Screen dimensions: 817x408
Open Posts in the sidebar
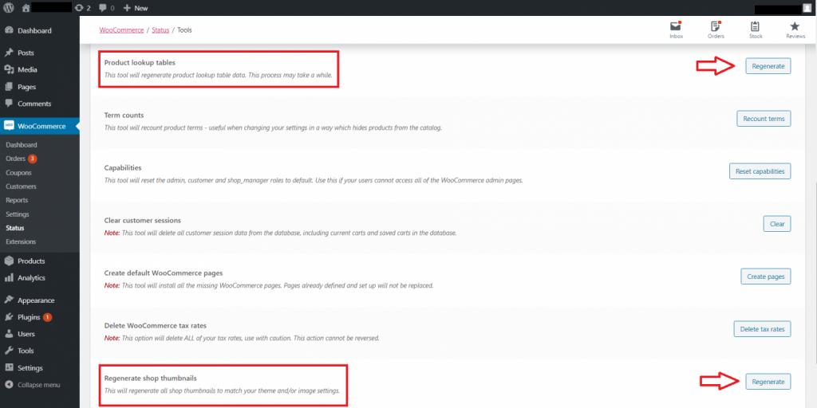coord(40,53)
